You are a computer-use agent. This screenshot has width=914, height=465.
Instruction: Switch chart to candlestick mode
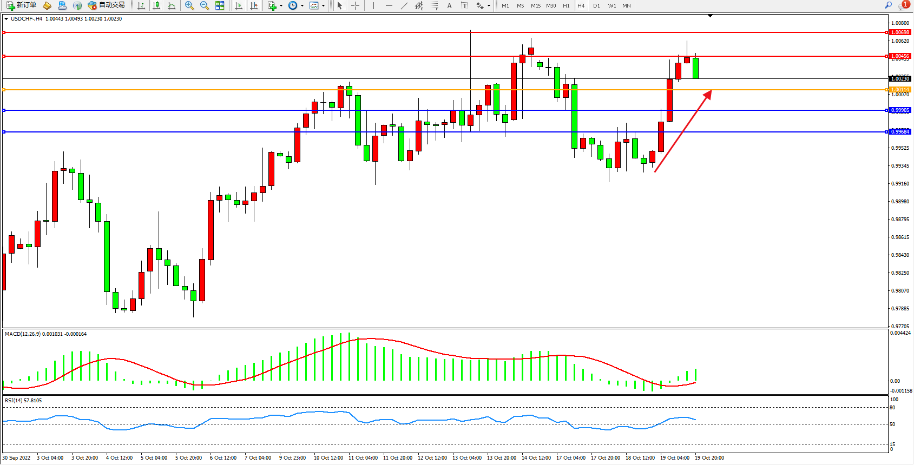point(156,5)
